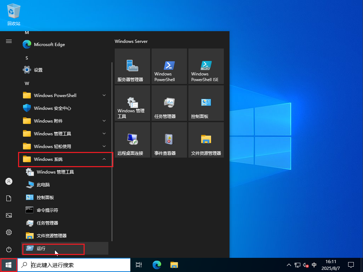363x272 pixels.
Task: Open Windows 安全中心 app
Action: click(x=65, y=108)
